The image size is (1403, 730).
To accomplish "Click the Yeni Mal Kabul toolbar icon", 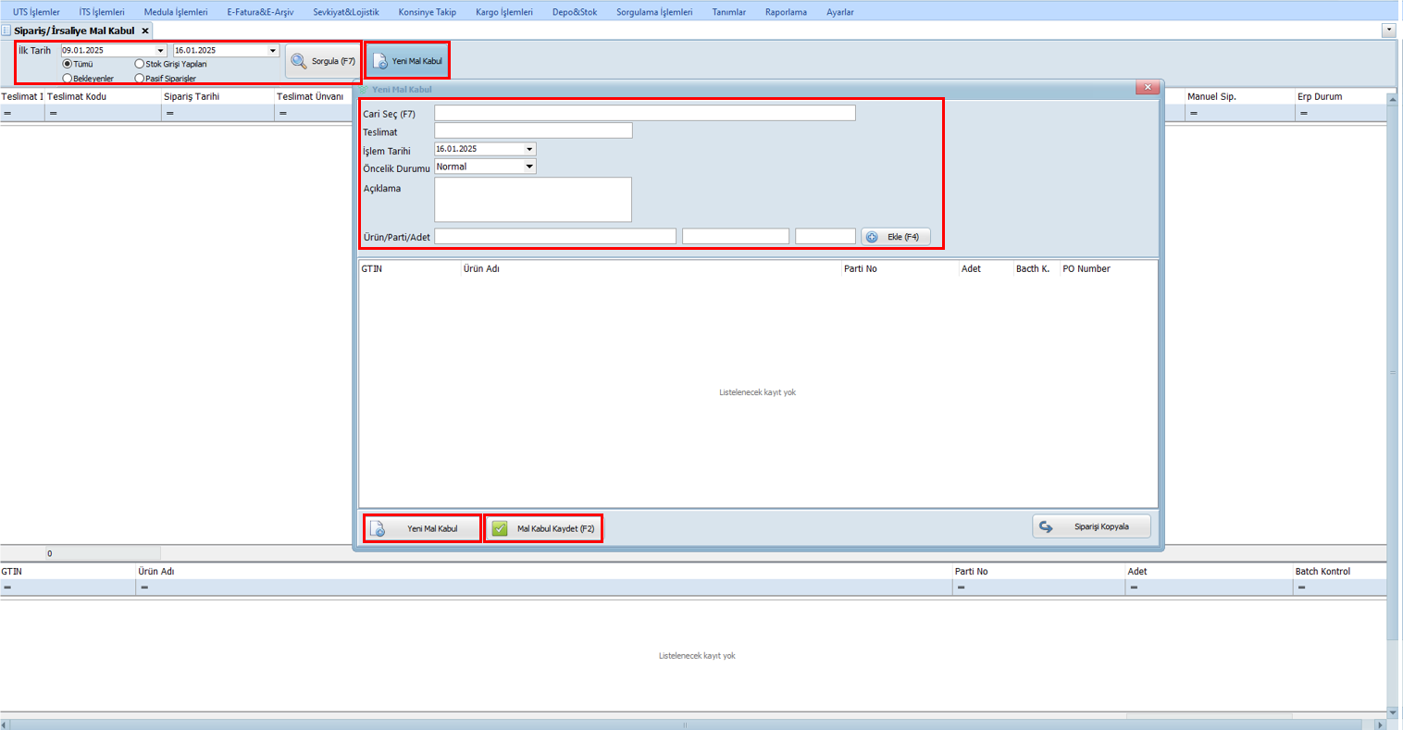I will [380, 61].
